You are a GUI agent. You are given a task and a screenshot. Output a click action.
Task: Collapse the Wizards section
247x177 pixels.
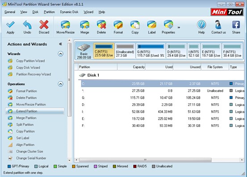pos(60,54)
